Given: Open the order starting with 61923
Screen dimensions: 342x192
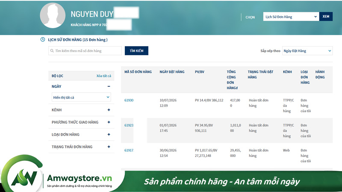Looking at the screenshot, I should (129, 125).
